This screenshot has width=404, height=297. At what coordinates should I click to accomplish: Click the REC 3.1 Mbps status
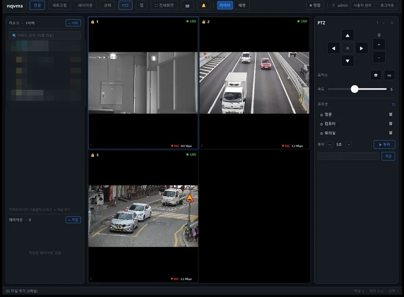[x=181, y=279]
